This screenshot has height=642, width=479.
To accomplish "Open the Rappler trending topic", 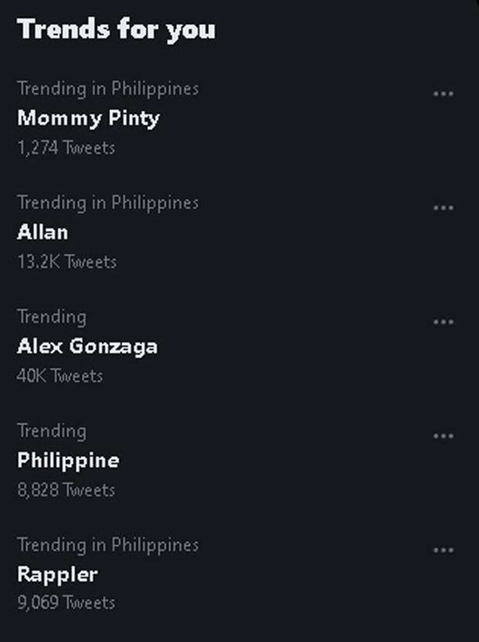I will tap(57, 574).
